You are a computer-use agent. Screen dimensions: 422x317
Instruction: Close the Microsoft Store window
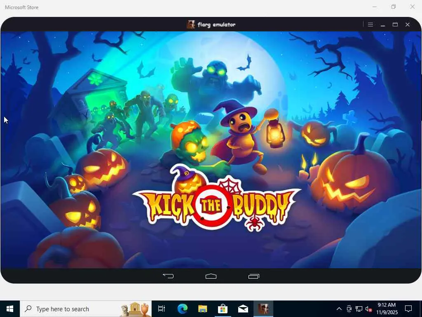[412, 7]
